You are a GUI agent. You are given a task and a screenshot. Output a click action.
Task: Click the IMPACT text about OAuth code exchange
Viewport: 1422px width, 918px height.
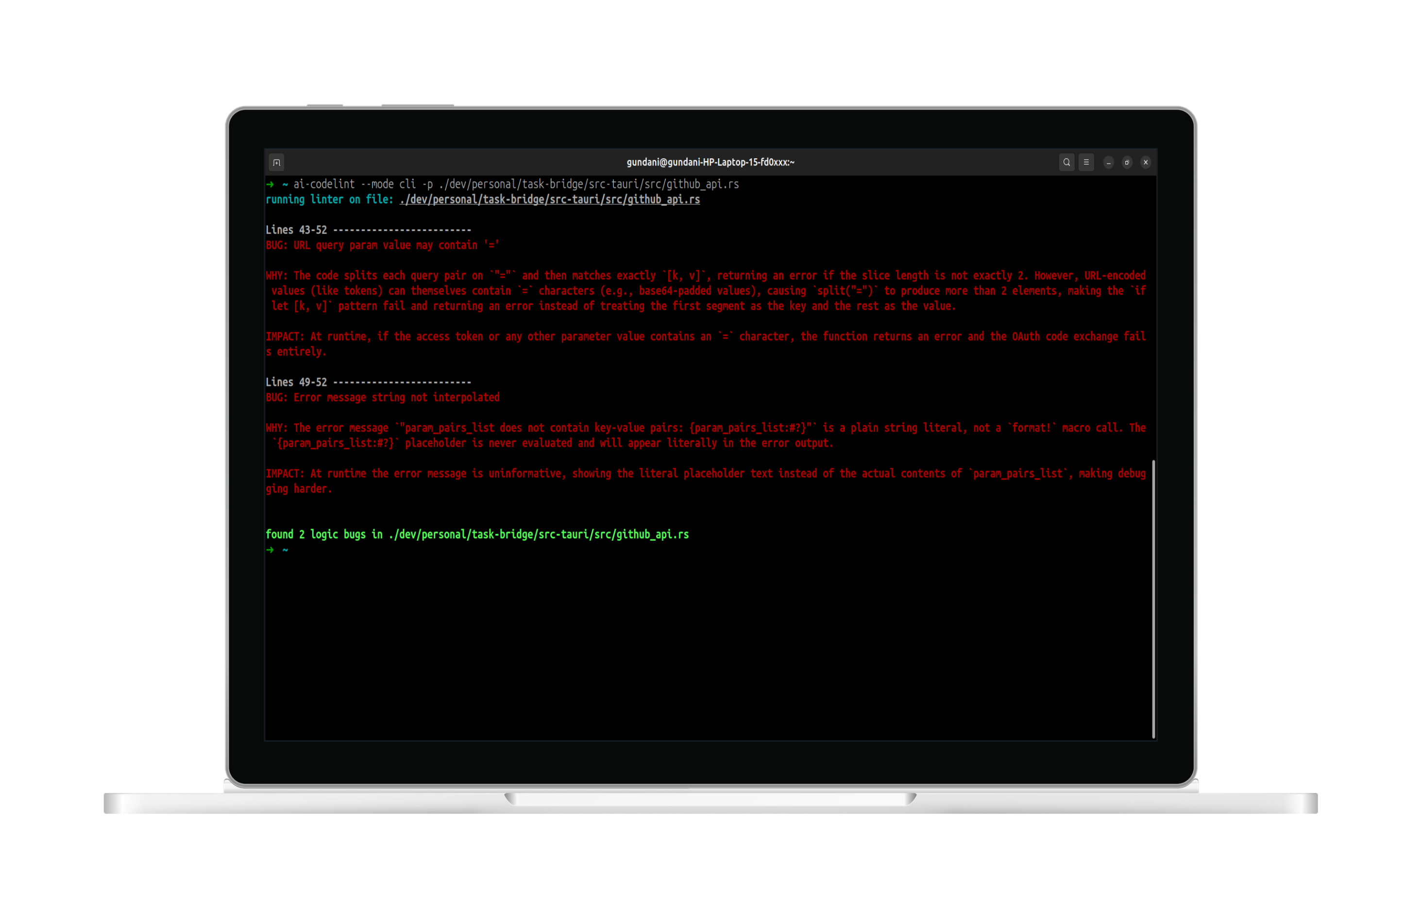pyautogui.click(x=706, y=344)
